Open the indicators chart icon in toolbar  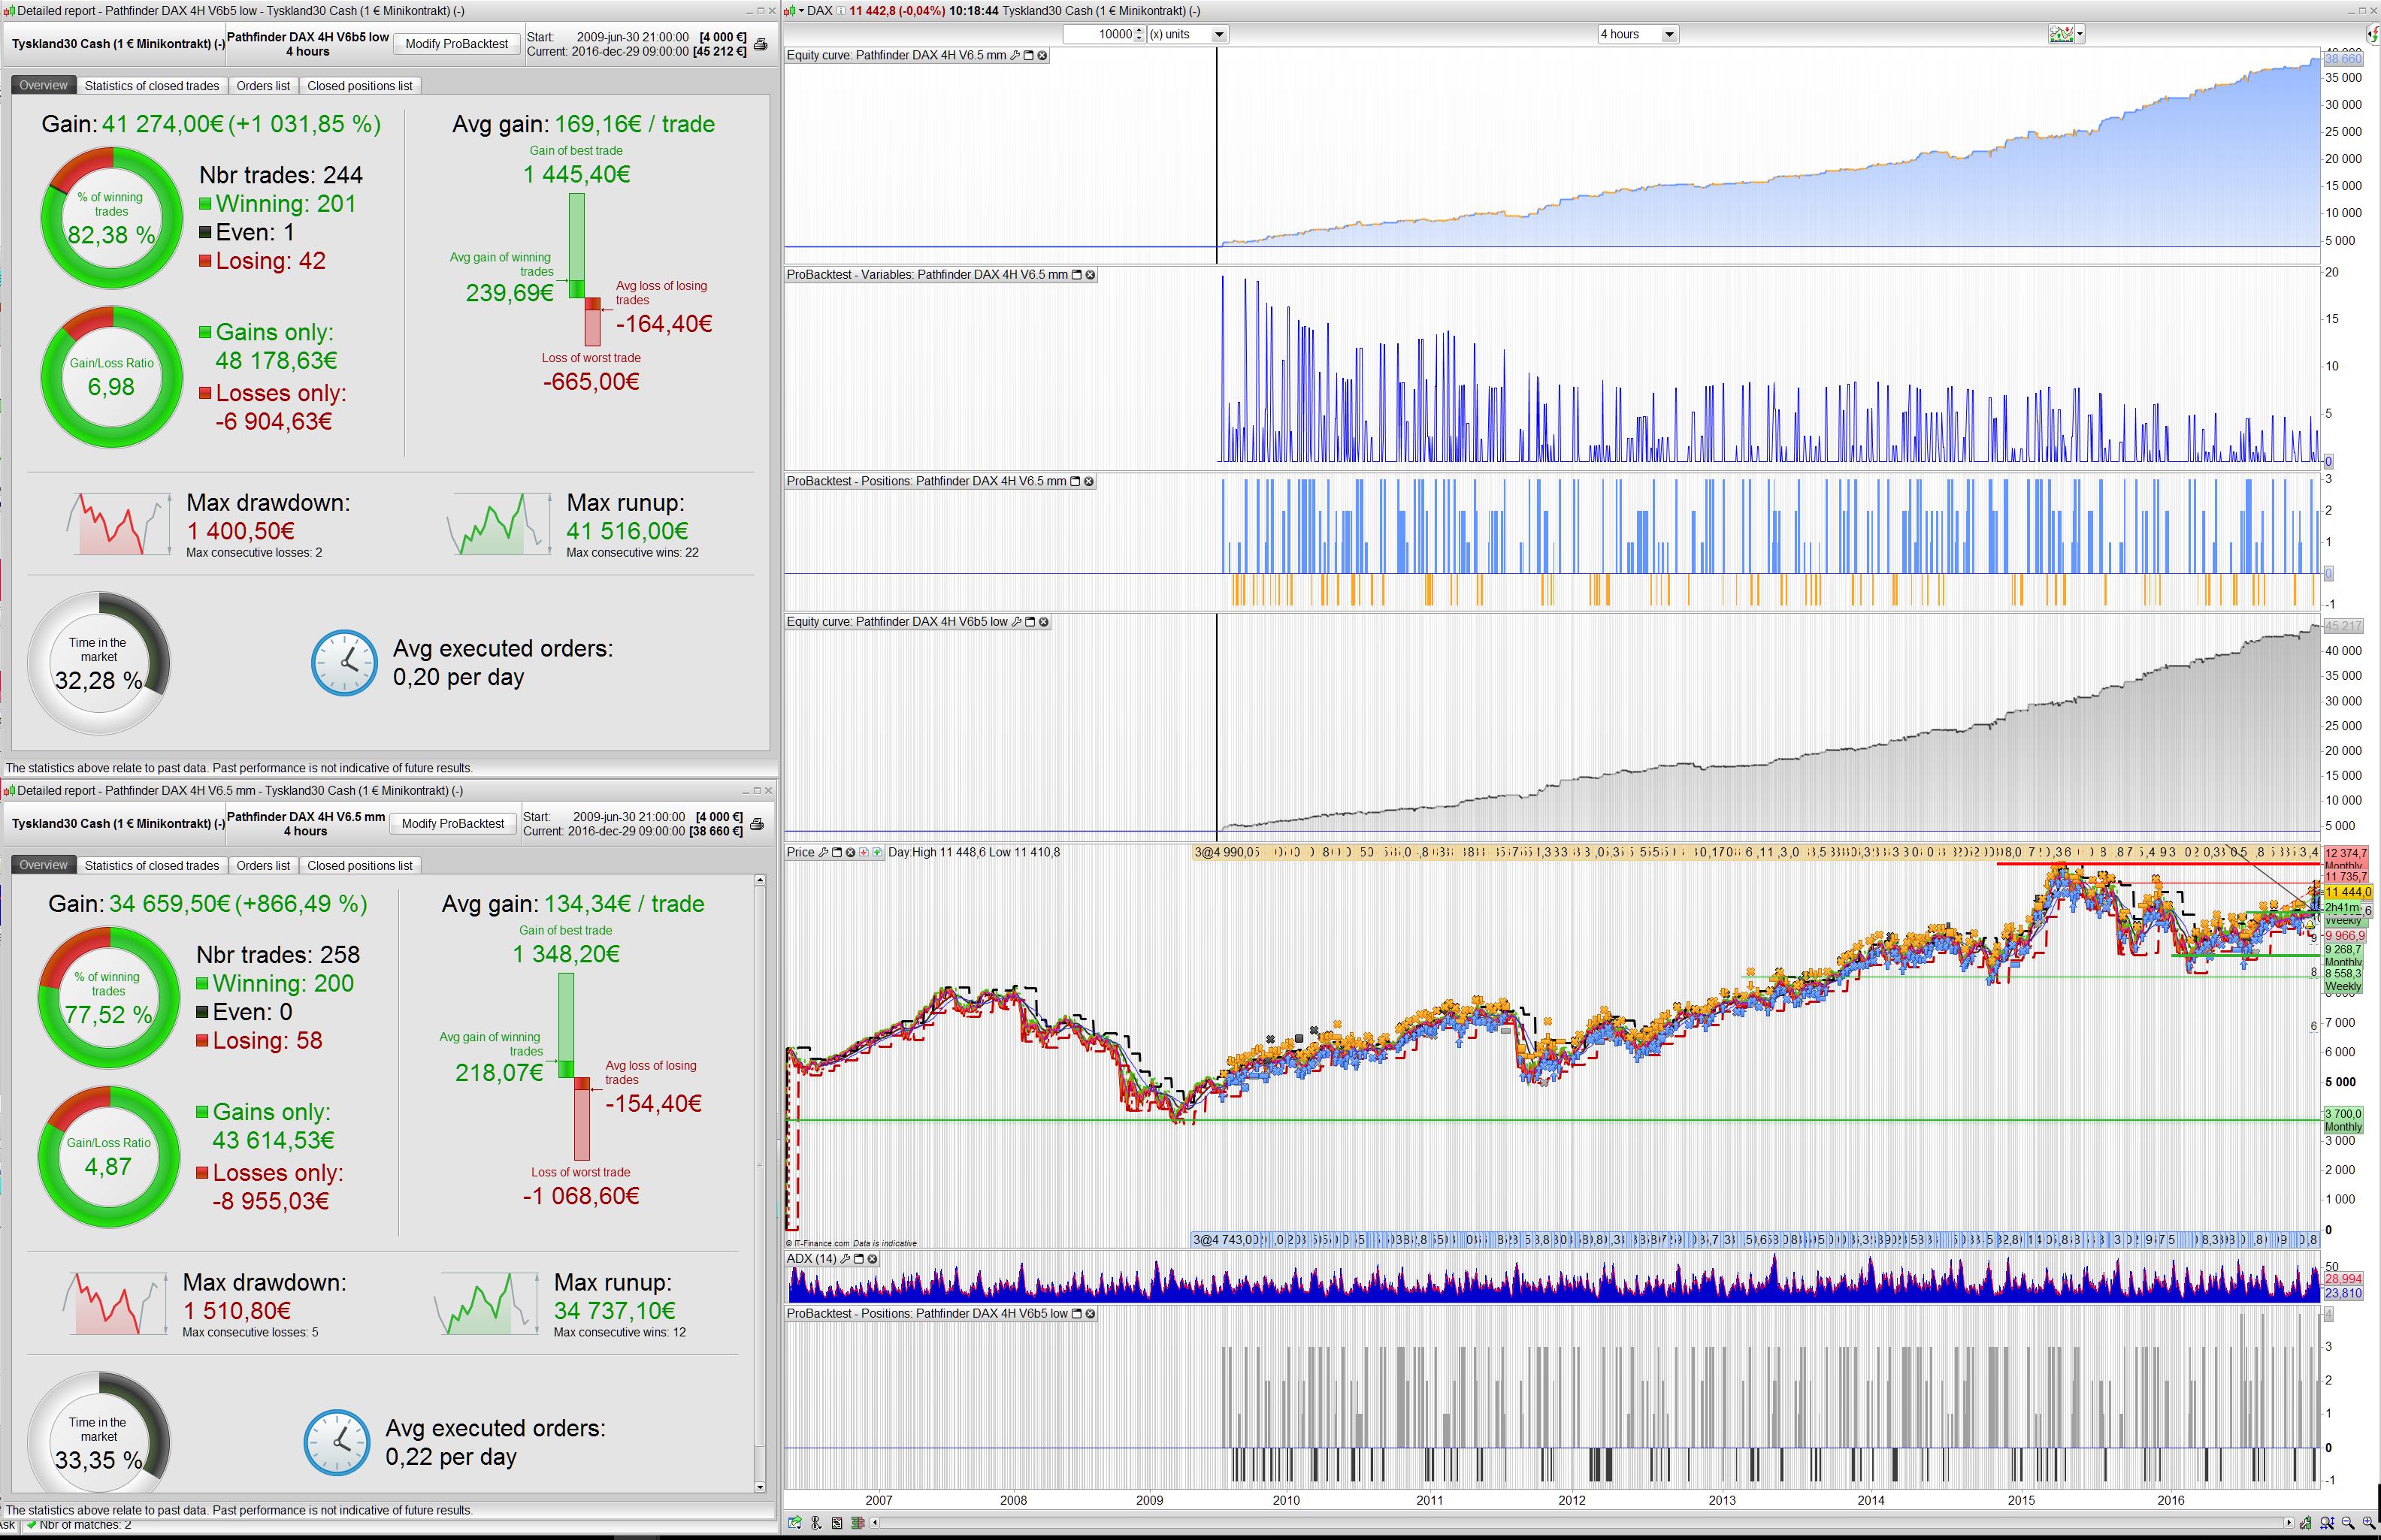point(2062,34)
